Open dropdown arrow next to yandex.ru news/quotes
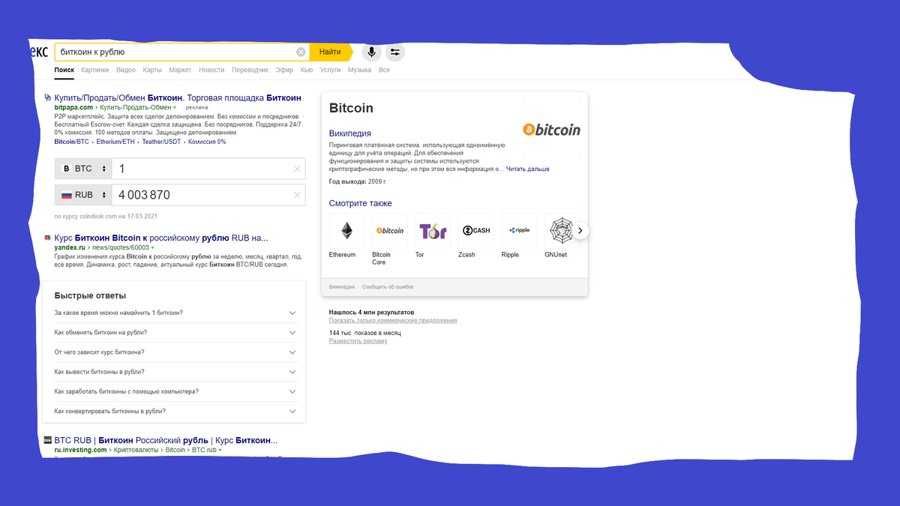Viewport: 900px width, 506px height. click(x=152, y=247)
